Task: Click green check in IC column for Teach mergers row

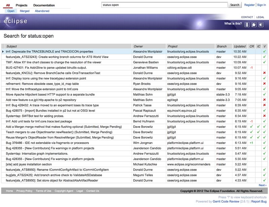Action: click(259, 132)
